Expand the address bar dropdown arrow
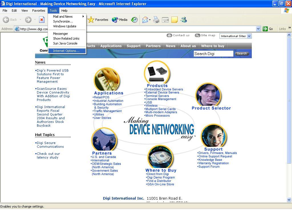Viewport: 292px width, 219px height. (258, 29)
